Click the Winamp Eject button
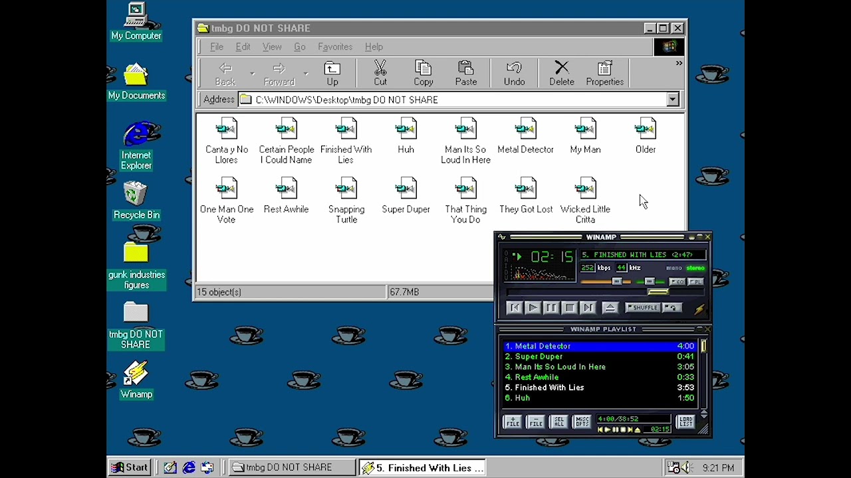 click(x=610, y=308)
